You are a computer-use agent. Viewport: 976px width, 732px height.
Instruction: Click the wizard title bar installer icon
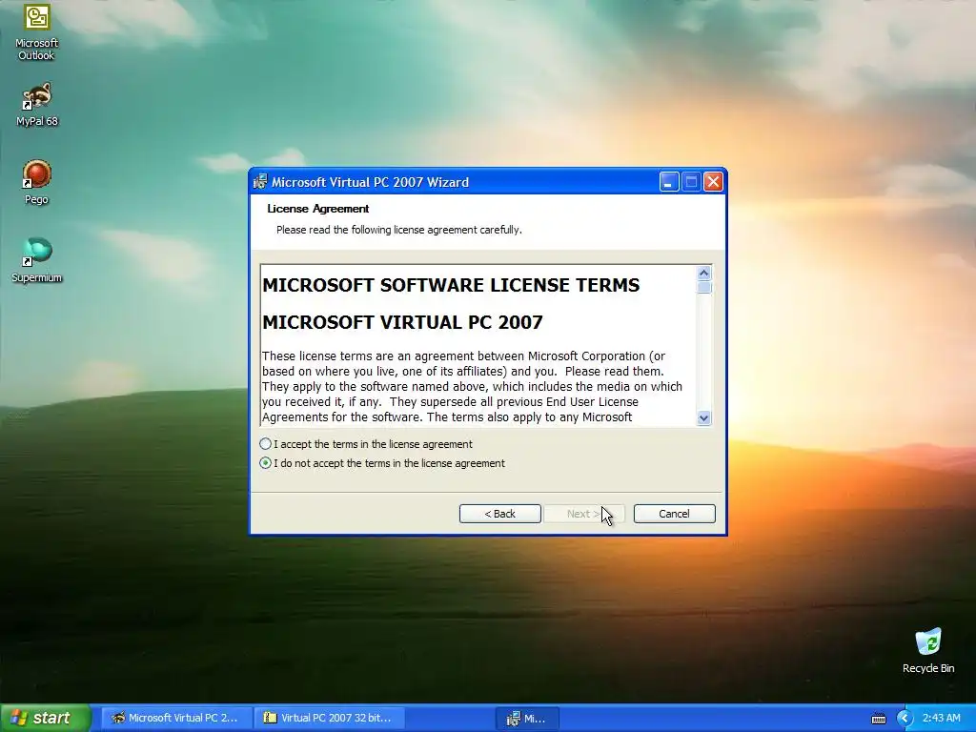[260, 182]
